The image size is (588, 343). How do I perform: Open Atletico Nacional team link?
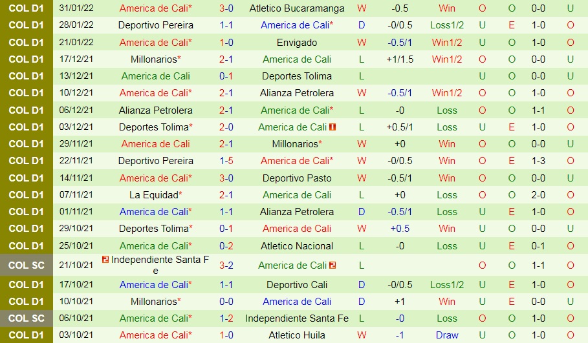298,245
